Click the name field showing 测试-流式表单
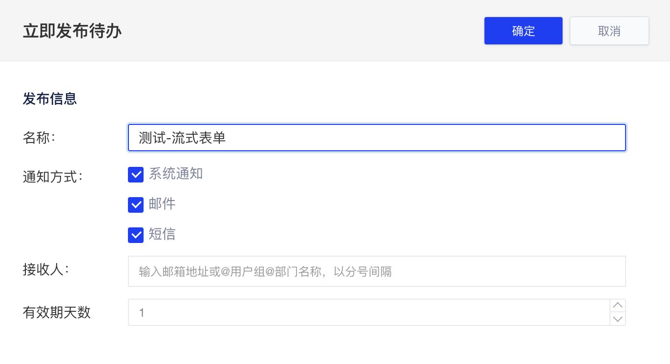Viewport: 670px width, 364px height. 377,138
